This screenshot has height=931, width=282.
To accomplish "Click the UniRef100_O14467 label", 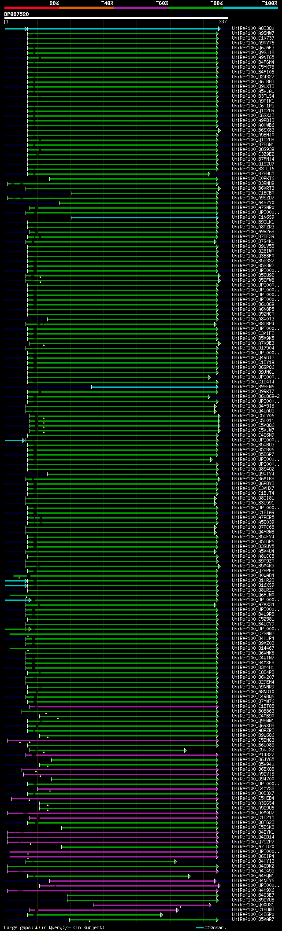I will [253, 648].
